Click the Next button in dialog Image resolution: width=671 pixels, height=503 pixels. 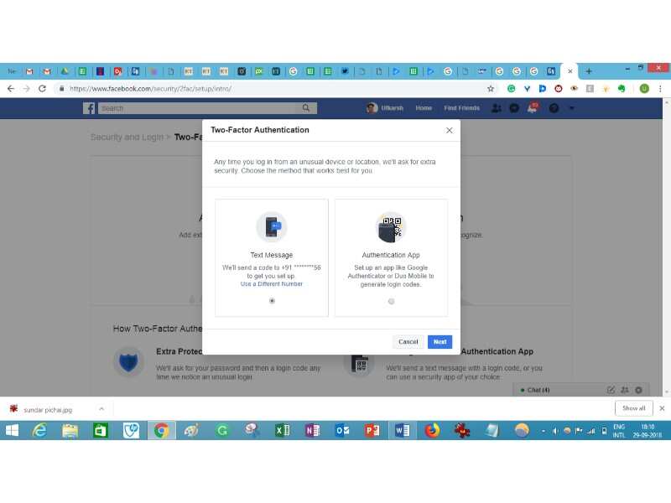[x=440, y=342]
